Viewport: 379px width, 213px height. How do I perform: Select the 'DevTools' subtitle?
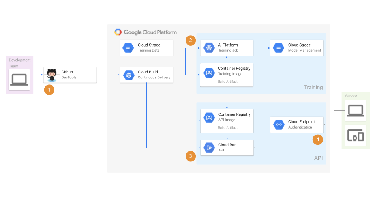(69, 78)
